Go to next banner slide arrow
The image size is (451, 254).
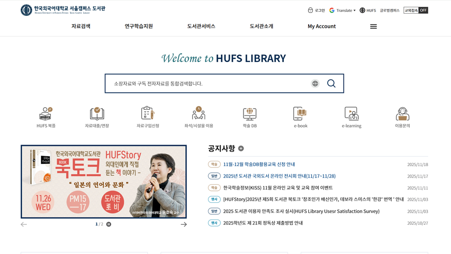(x=184, y=224)
